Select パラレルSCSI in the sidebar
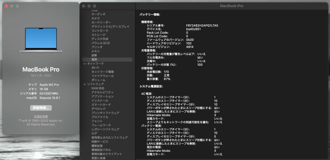 tap(101, 43)
